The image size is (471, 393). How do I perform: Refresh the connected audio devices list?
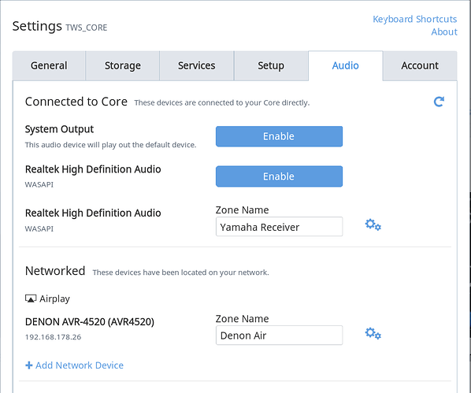click(439, 102)
